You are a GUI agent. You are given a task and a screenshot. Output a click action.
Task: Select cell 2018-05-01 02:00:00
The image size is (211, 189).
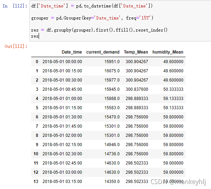(x=62, y=135)
